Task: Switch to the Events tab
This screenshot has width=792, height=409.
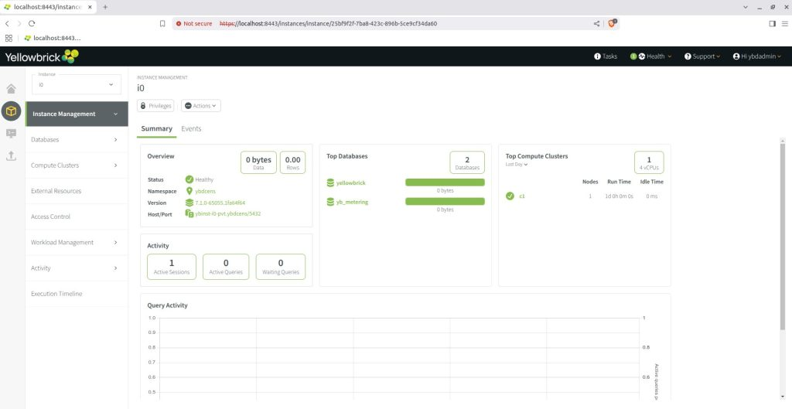Action: [x=191, y=129]
